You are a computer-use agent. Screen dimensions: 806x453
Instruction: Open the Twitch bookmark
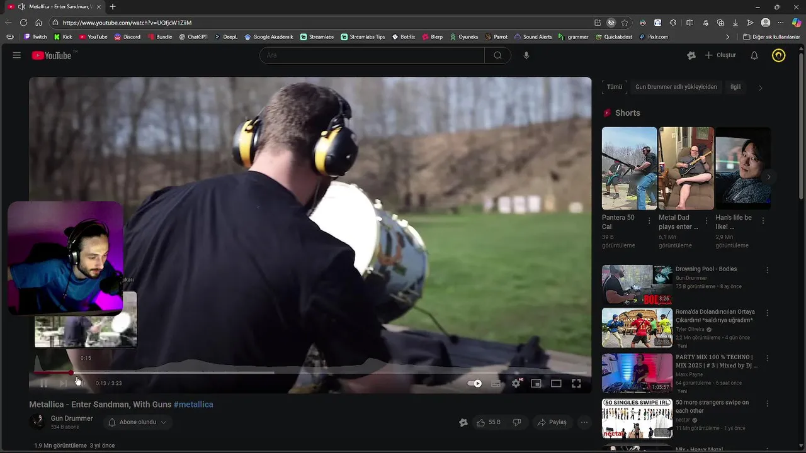(35, 37)
